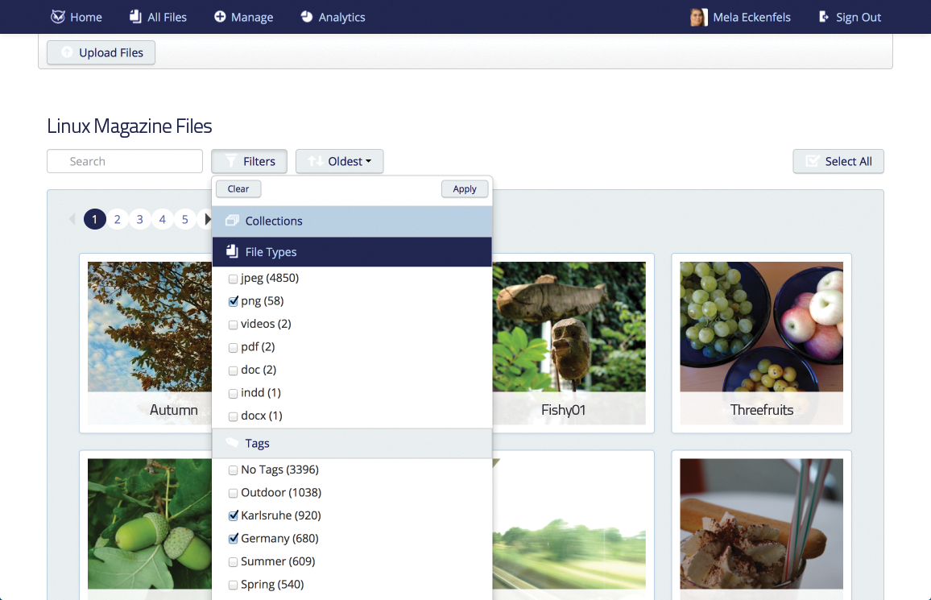Image resolution: width=931 pixels, height=600 pixels.
Task: Open the ice cream dessert thumbnail
Action: [761, 525]
